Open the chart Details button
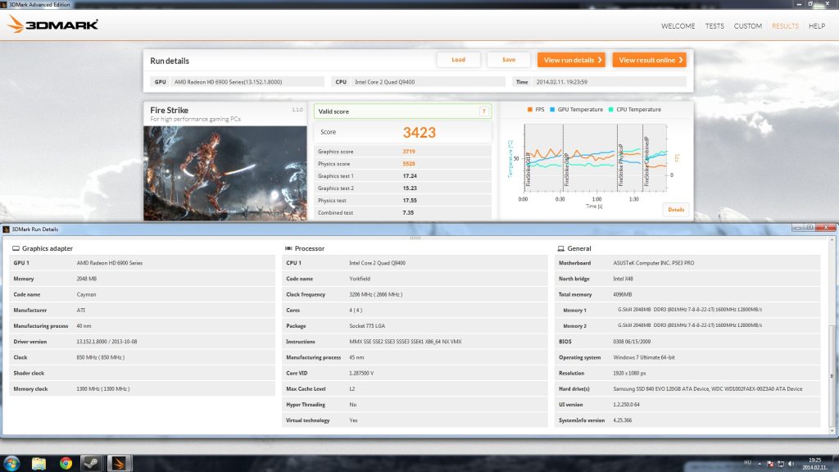Viewport: 839px width, 472px height. pos(676,209)
